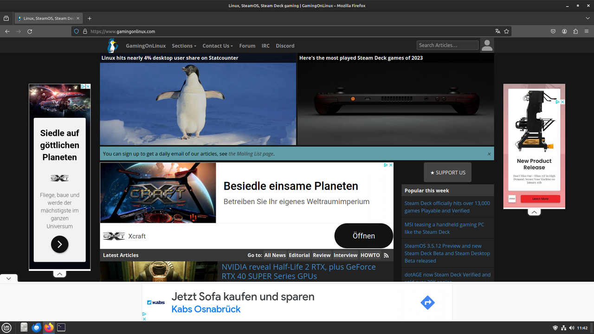Click the penguin featured article image
The width and height of the screenshot is (594, 334).
click(198, 104)
